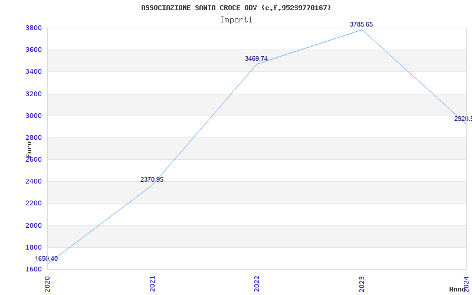Click the 2024 x-axis year label

[466, 284]
